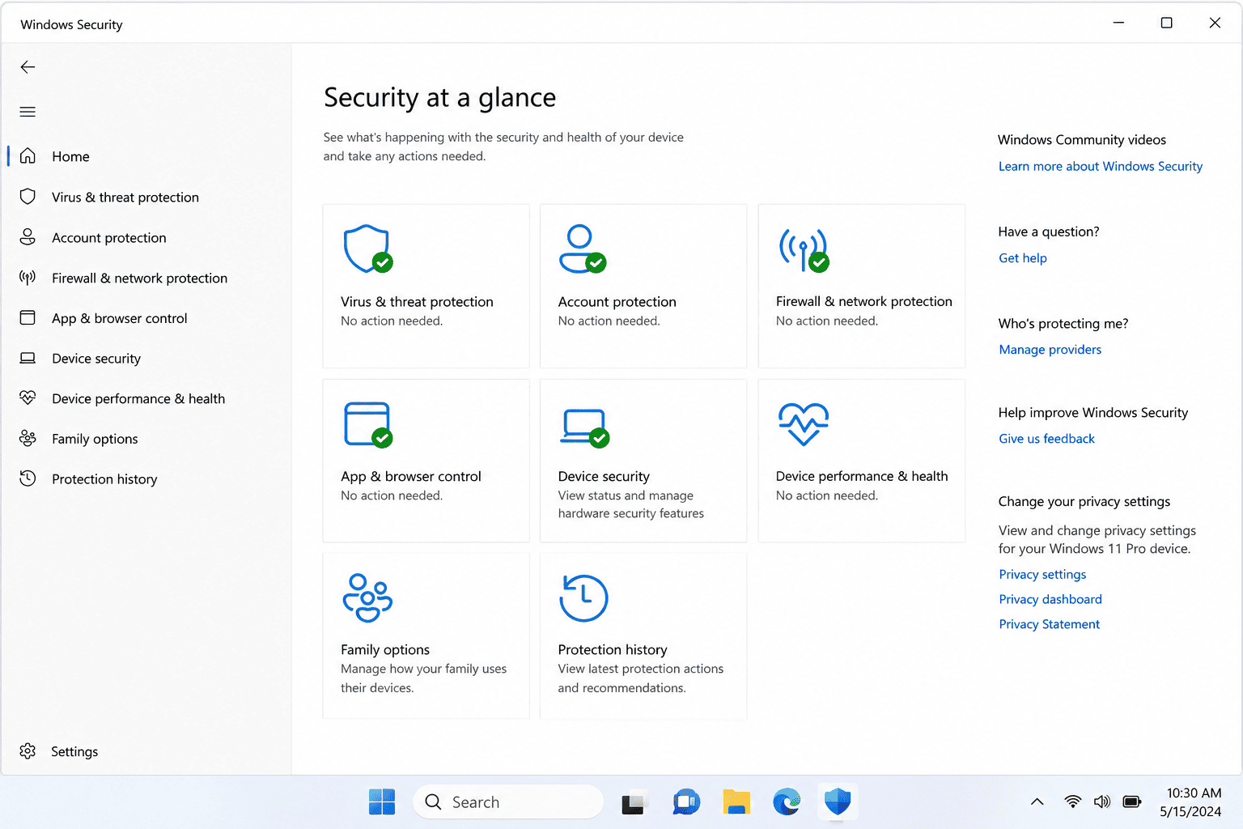1243x829 pixels.
Task: Open Task View from the taskbar
Action: point(635,802)
